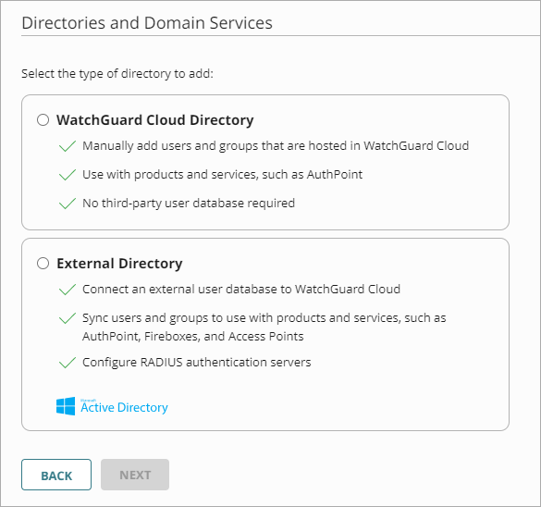Click the BACK button
Viewport: 541px width, 507px height.
(56, 475)
